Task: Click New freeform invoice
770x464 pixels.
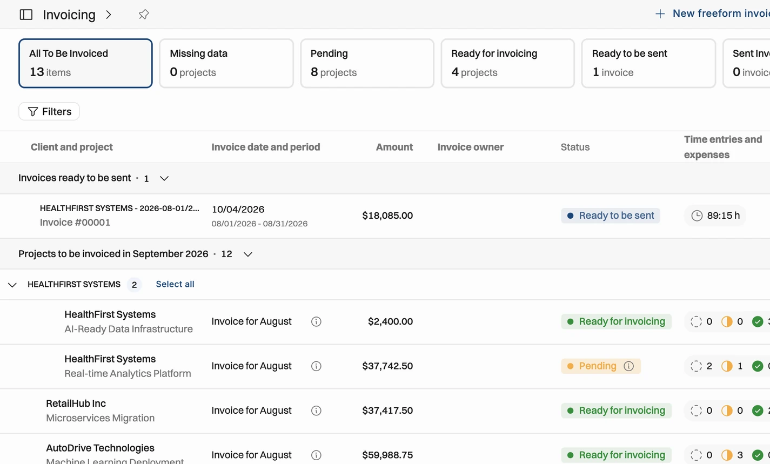Action: point(712,14)
